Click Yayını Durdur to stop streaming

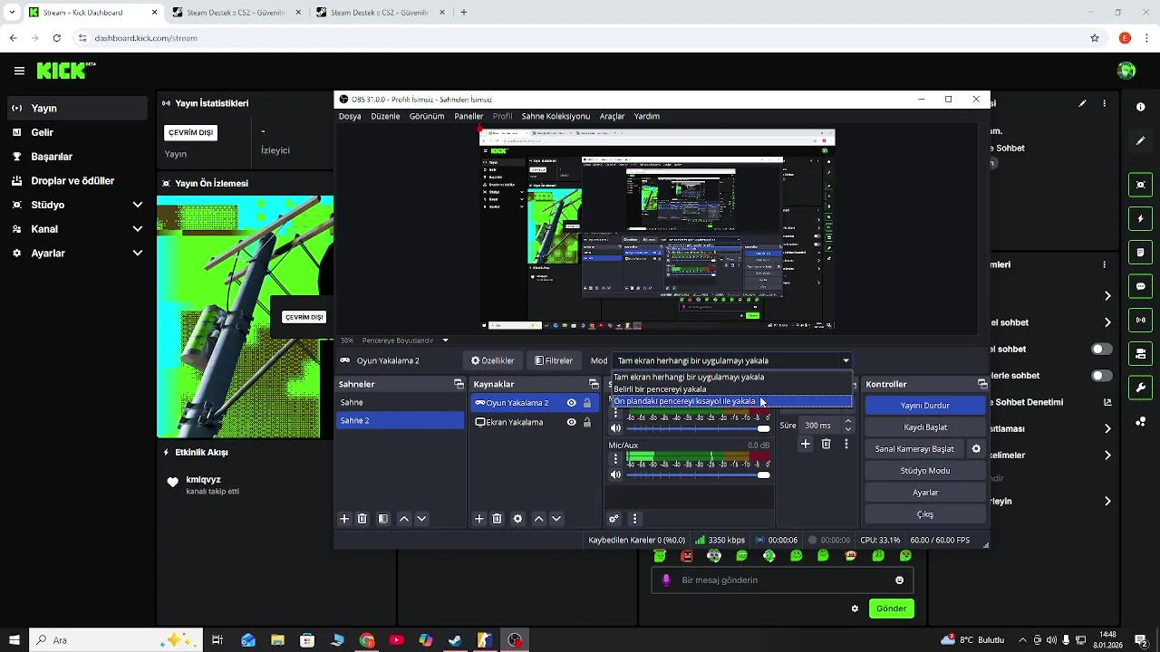click(x=925, y=406)
